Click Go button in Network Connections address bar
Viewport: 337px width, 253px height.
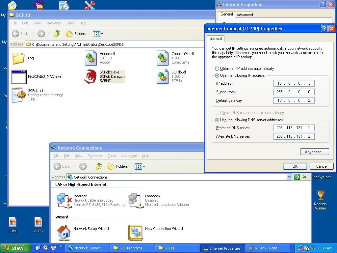click(x=300, y=177)
